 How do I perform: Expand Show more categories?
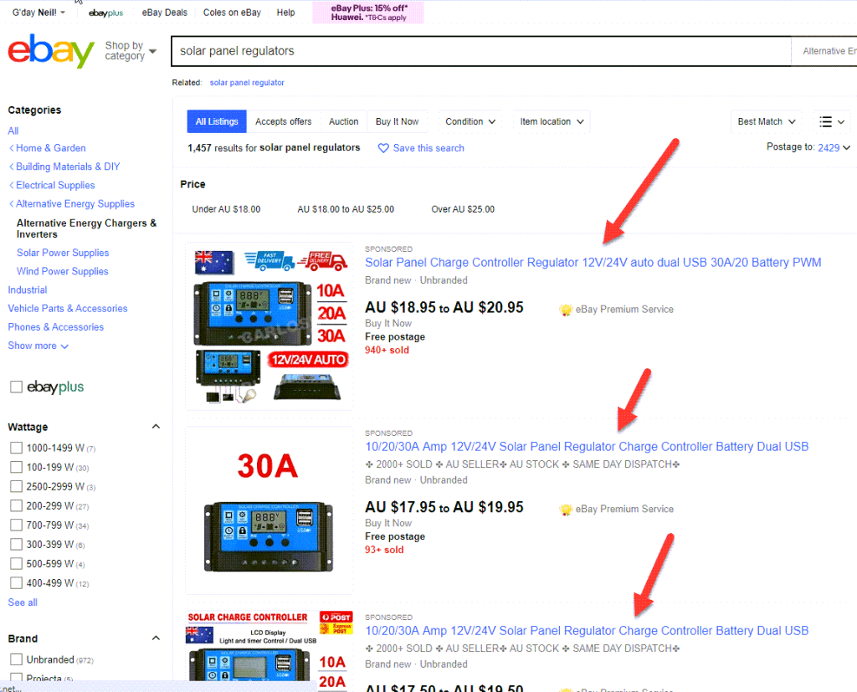(38, 346)
